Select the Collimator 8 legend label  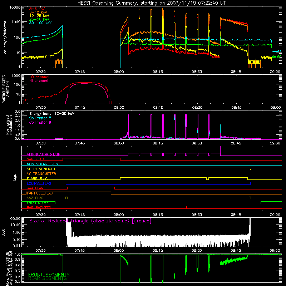pos(40,118)
